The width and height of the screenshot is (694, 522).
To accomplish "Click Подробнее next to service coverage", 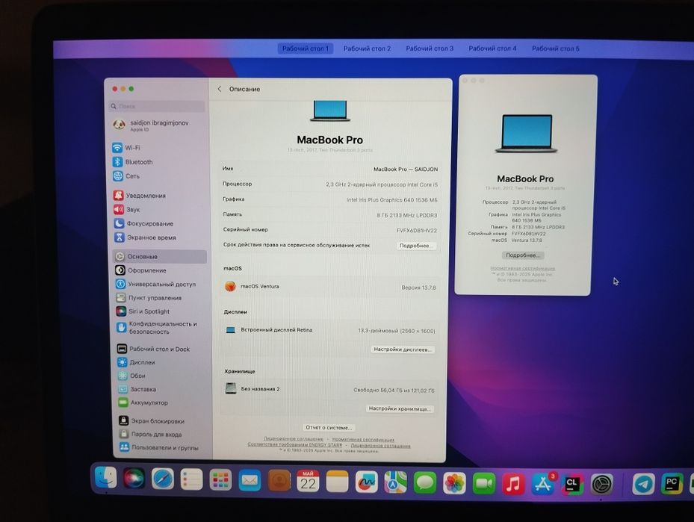I will [x=415, y=246].
